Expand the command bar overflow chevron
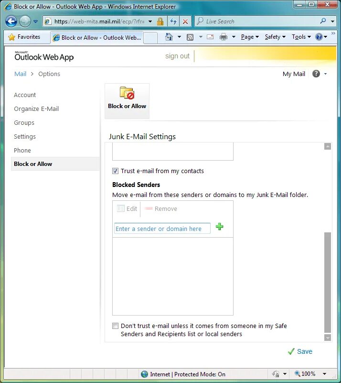The height and width of the screenshot is (383, 341). [333, 33]
